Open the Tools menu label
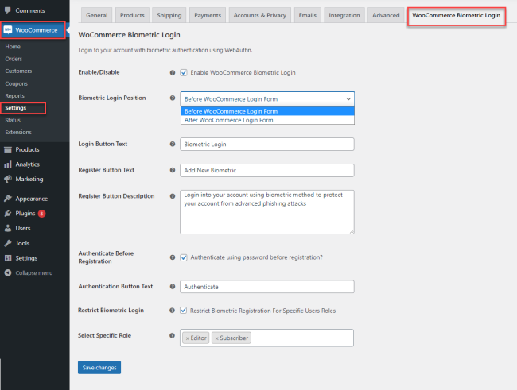The image size is (517, 390). [x=22, y=243]
